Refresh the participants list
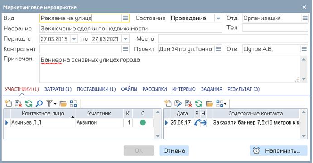 coord(29,104)
